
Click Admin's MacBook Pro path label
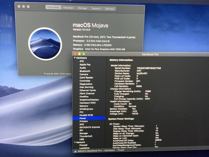(x=90, y=151)
